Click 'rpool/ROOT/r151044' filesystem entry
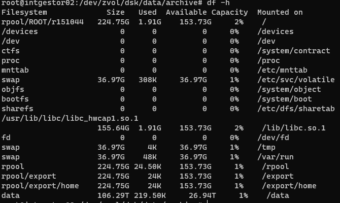The image size is (340, 203). (43, 22)
